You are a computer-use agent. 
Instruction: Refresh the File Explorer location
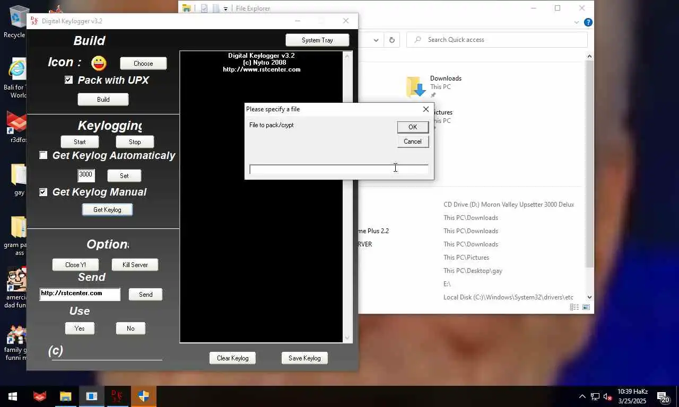coord(392,40)
